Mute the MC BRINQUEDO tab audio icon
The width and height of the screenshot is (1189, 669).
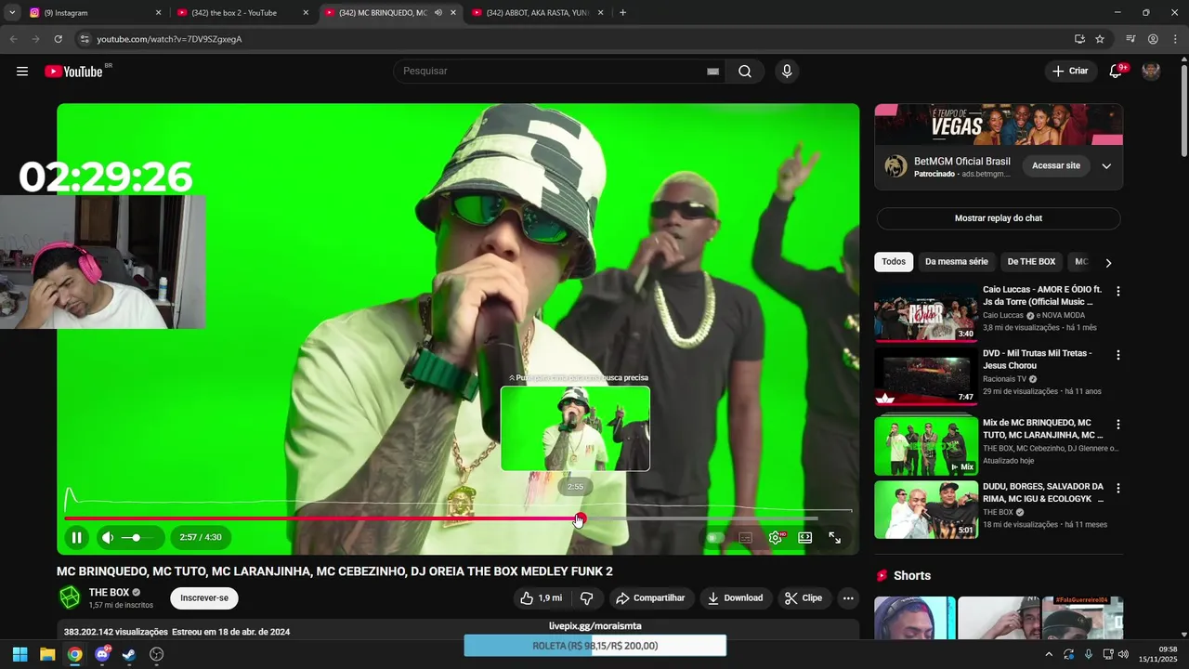tap(438, 13)
